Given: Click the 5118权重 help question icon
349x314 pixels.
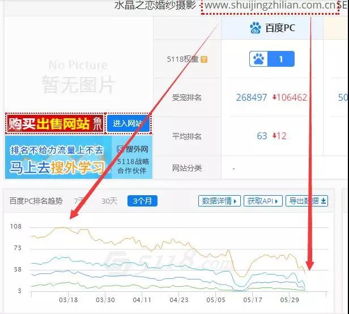Looking at the screenshot, I should [x=204, y=59].
